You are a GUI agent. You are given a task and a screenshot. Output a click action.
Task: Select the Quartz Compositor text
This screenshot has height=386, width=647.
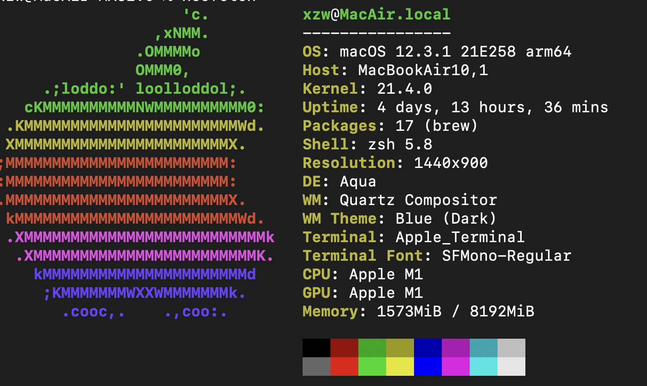click(418, 200)
